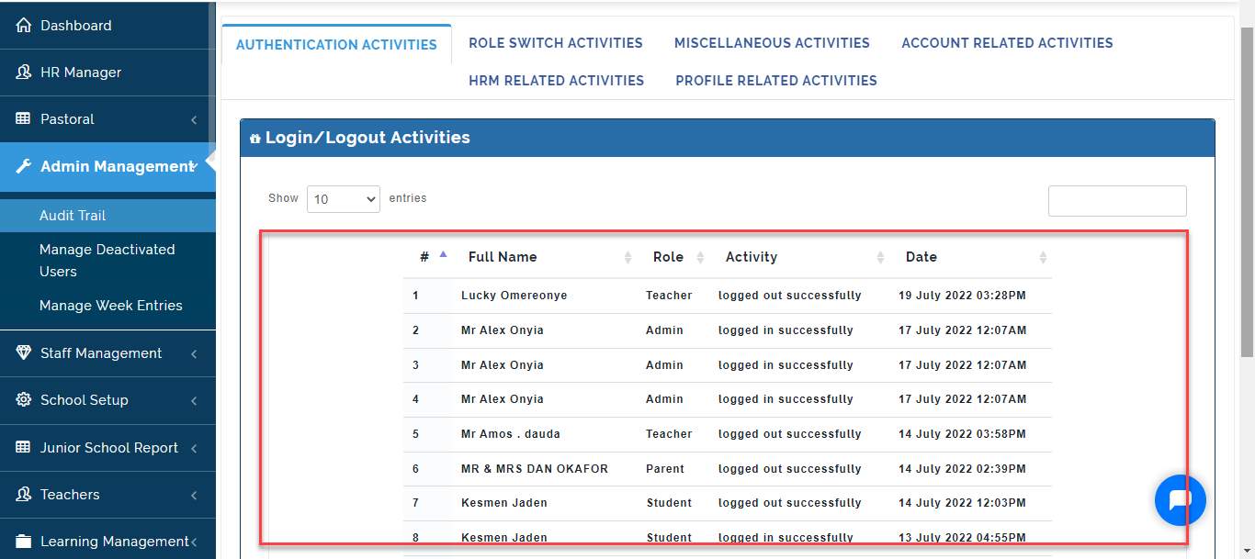This screenshot has width=1255, height=559.
Task: Open the chat bubble widget
Action: [1180, 500]
